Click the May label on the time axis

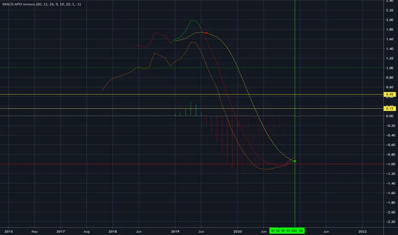[x=35, y=232]
